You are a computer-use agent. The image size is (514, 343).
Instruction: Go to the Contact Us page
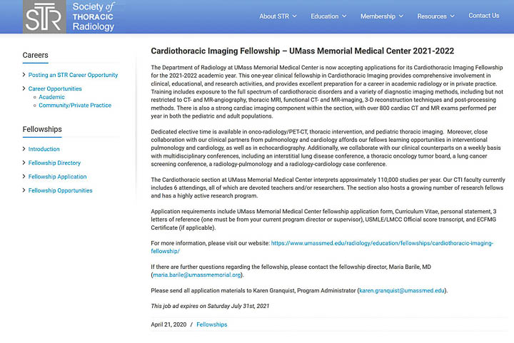click(x=483, y=16)
